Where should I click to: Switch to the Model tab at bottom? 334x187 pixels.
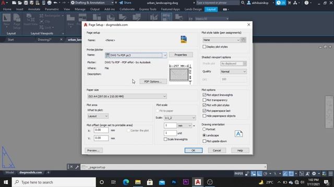click(x=9, y=172)
